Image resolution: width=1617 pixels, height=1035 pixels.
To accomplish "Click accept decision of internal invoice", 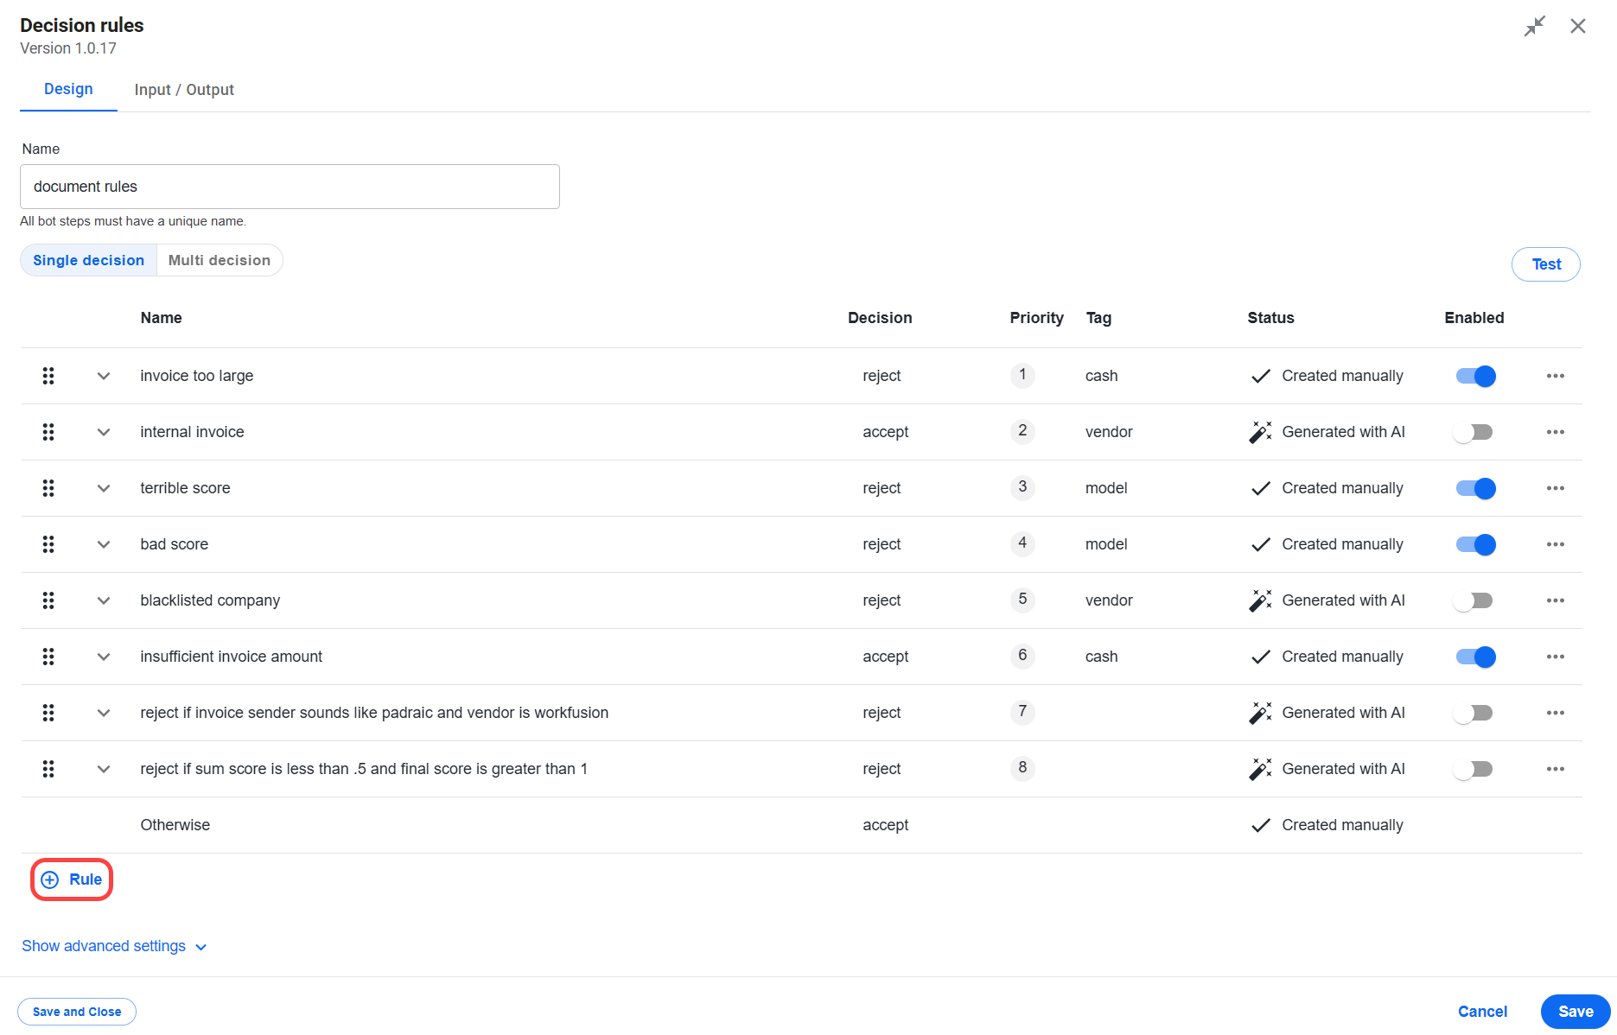I will 885,432.
